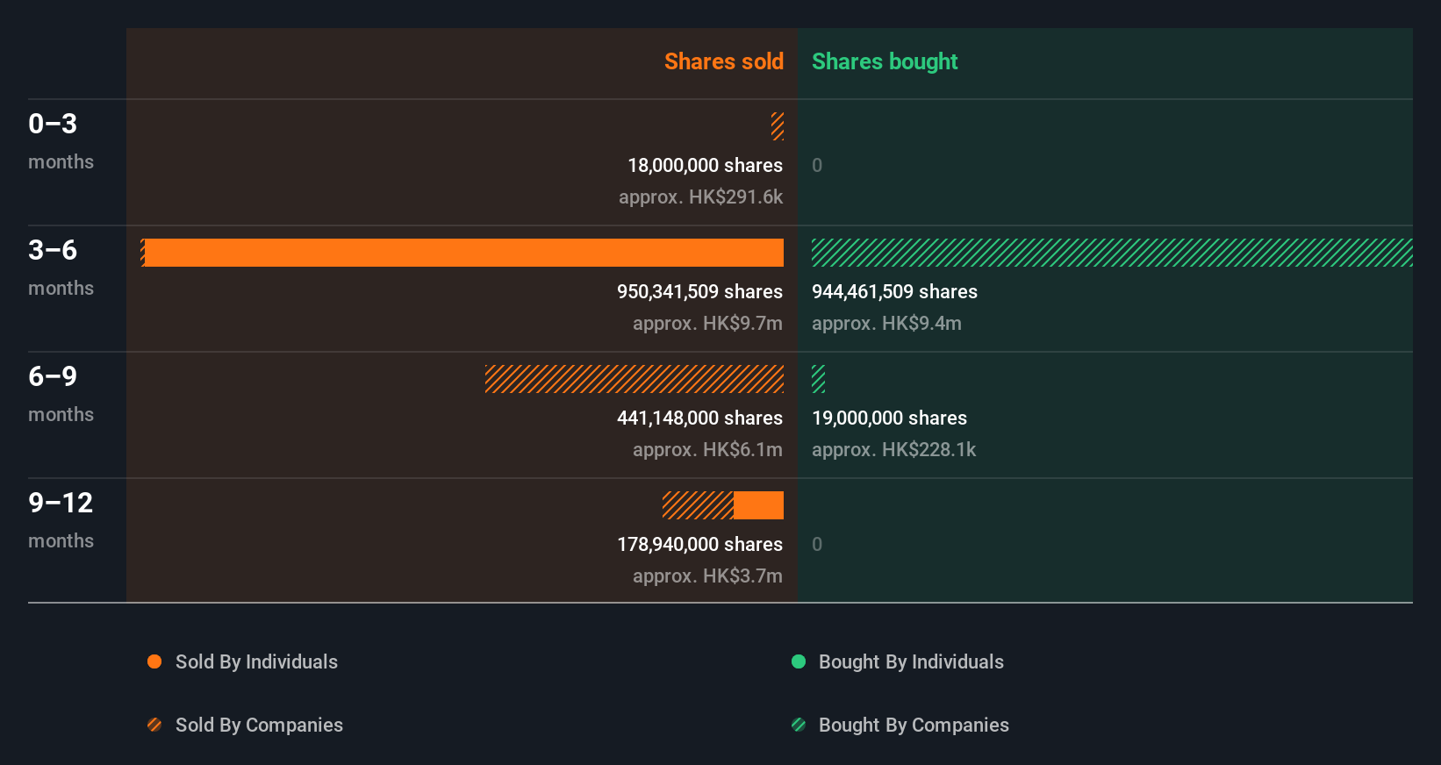Click the approx. HK$9.7m amount
1441x765 pixels.
point(707,323)
